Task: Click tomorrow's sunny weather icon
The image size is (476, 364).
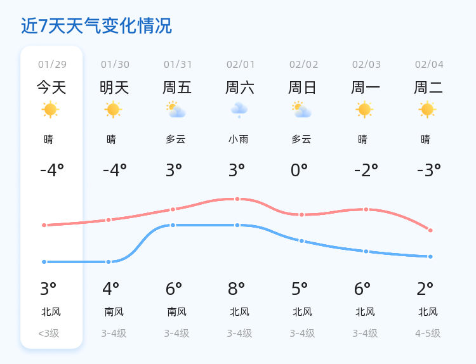Action: 113,110
